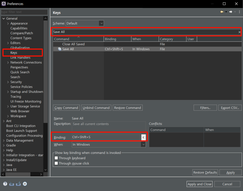243x191 pixels.
Task: Expand the Java EE node
Action: click(x=4, y=170)
